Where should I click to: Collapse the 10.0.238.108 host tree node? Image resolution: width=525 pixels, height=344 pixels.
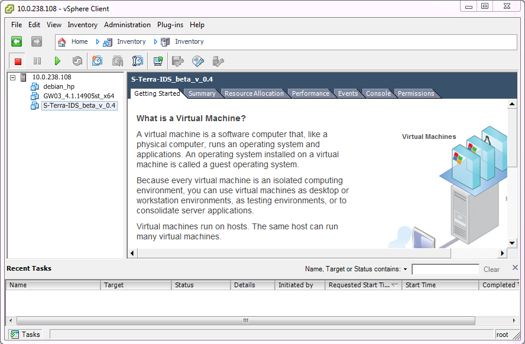coord(13,77)
